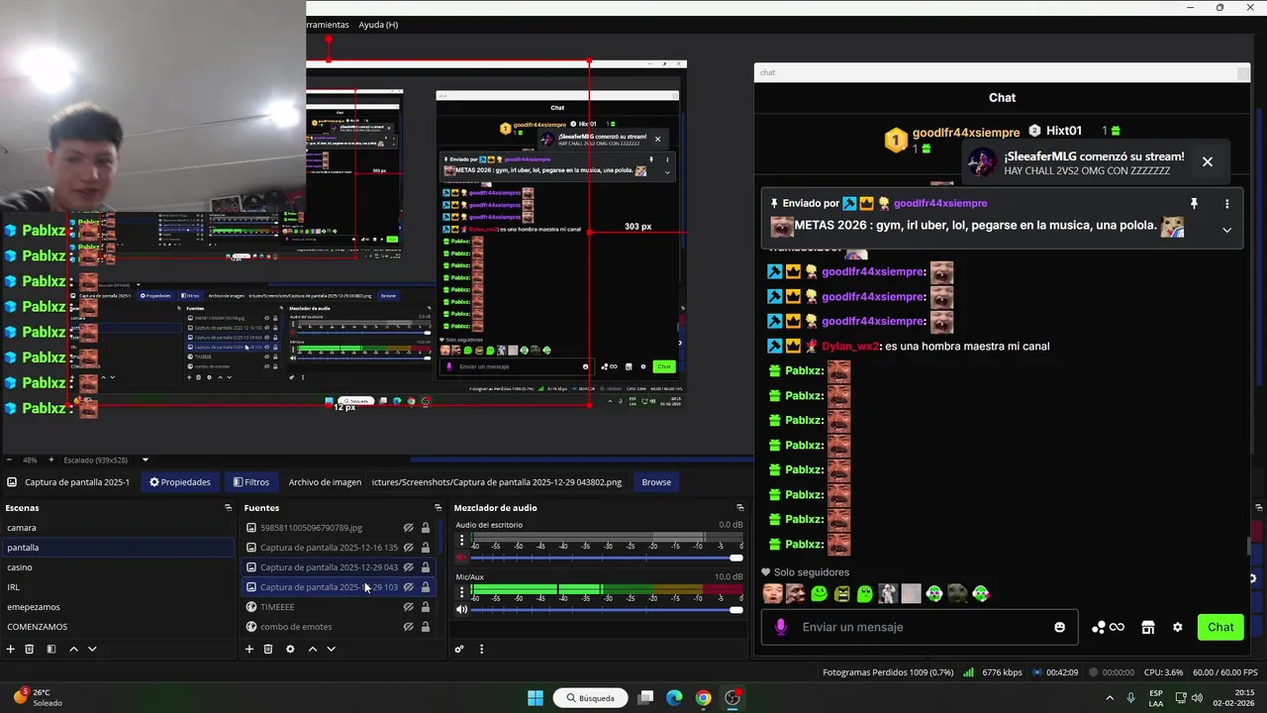Toggle visibility of 5985811005096790789.jpg source
The height and width of the screenshot is (713, 1267).
click(408, 528)
